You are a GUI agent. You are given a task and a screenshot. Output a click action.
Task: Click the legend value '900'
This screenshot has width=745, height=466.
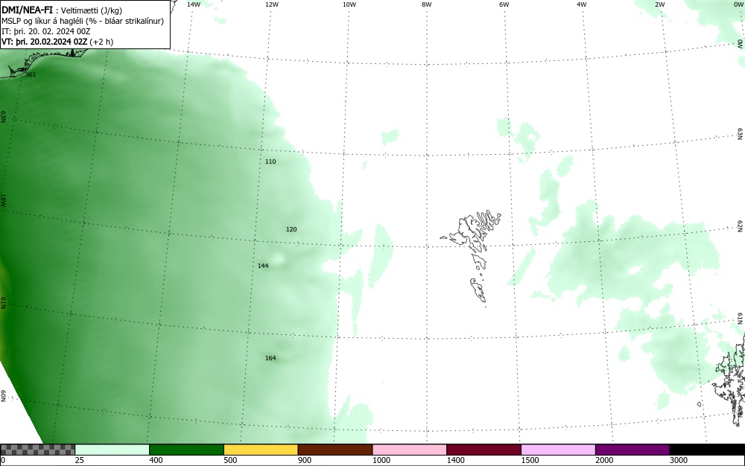pyautogui.click(x=305, y=460)
